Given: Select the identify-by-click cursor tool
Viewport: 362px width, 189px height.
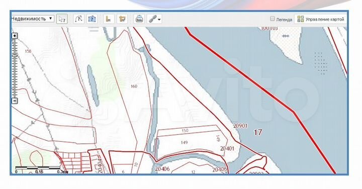Looking at the screenshot, I should [x=62, y=19].
